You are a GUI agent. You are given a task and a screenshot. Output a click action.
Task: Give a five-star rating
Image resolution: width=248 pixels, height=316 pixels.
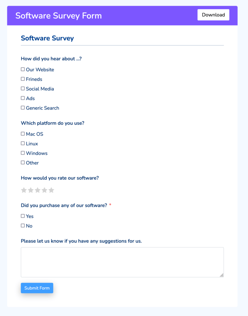(51, 190)
